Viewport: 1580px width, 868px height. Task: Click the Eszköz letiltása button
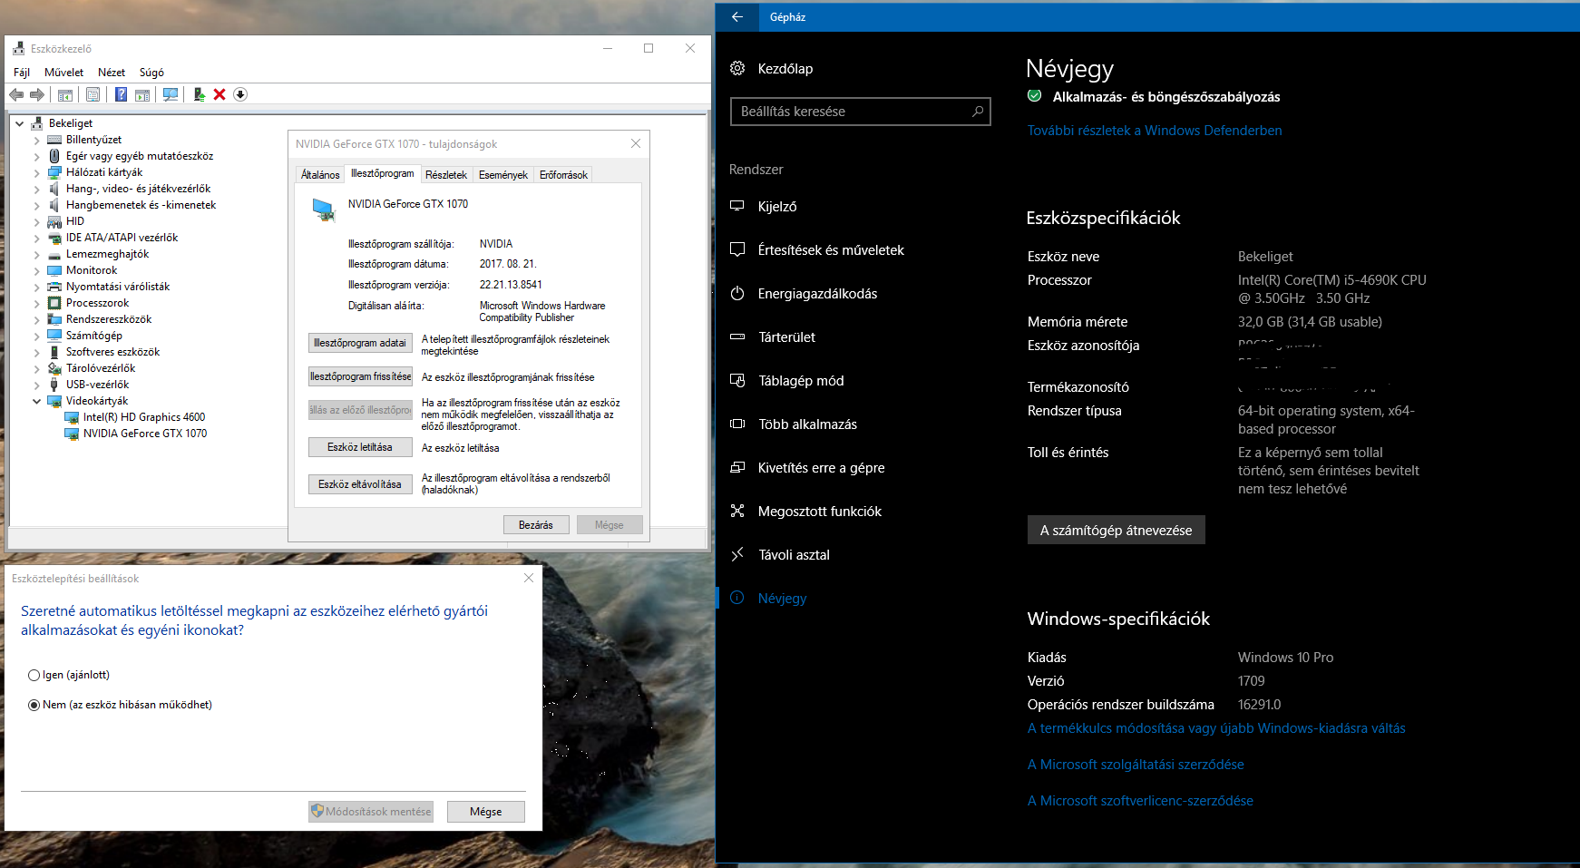pos(360,447)
